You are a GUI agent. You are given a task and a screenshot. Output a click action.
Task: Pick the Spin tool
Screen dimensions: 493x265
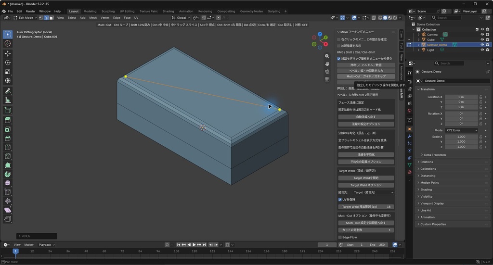coord(8,174)
